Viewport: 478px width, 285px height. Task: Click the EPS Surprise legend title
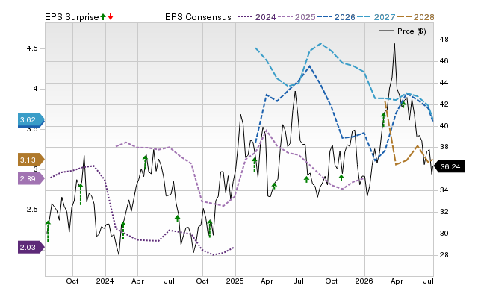72,17
